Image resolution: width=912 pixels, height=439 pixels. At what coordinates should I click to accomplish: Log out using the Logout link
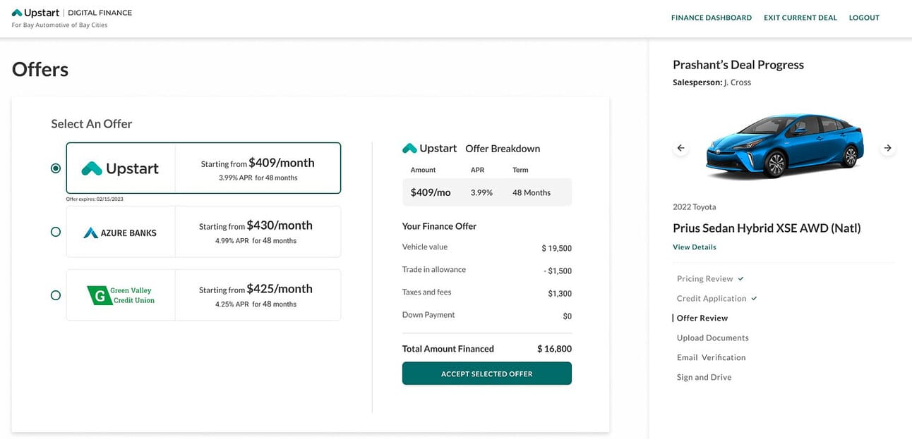864,18
